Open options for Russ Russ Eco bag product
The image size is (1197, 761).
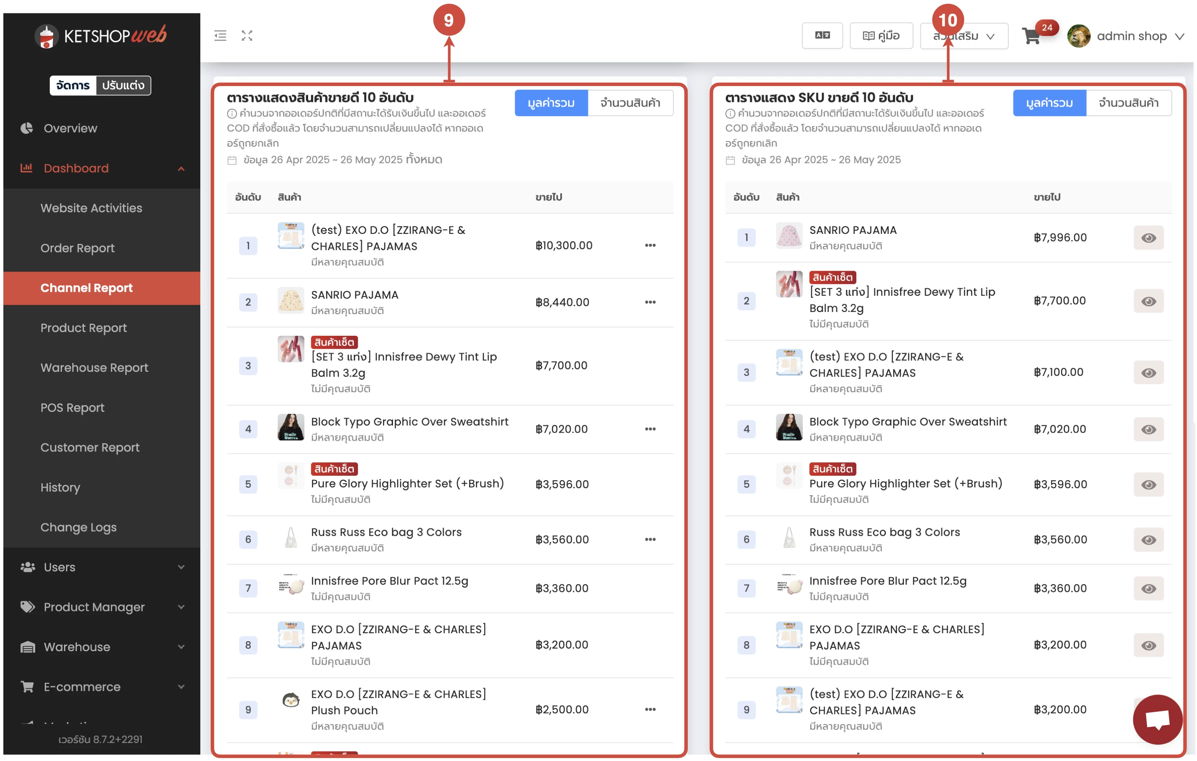tap(650, 540)
